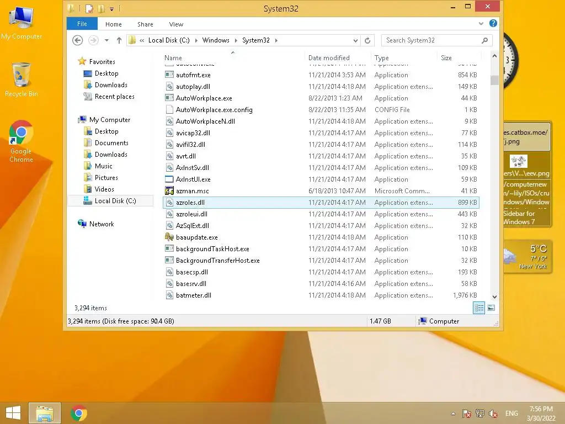Click the search magnifier icon
Viewport: 565px width, 424px height.
[484, 40]
